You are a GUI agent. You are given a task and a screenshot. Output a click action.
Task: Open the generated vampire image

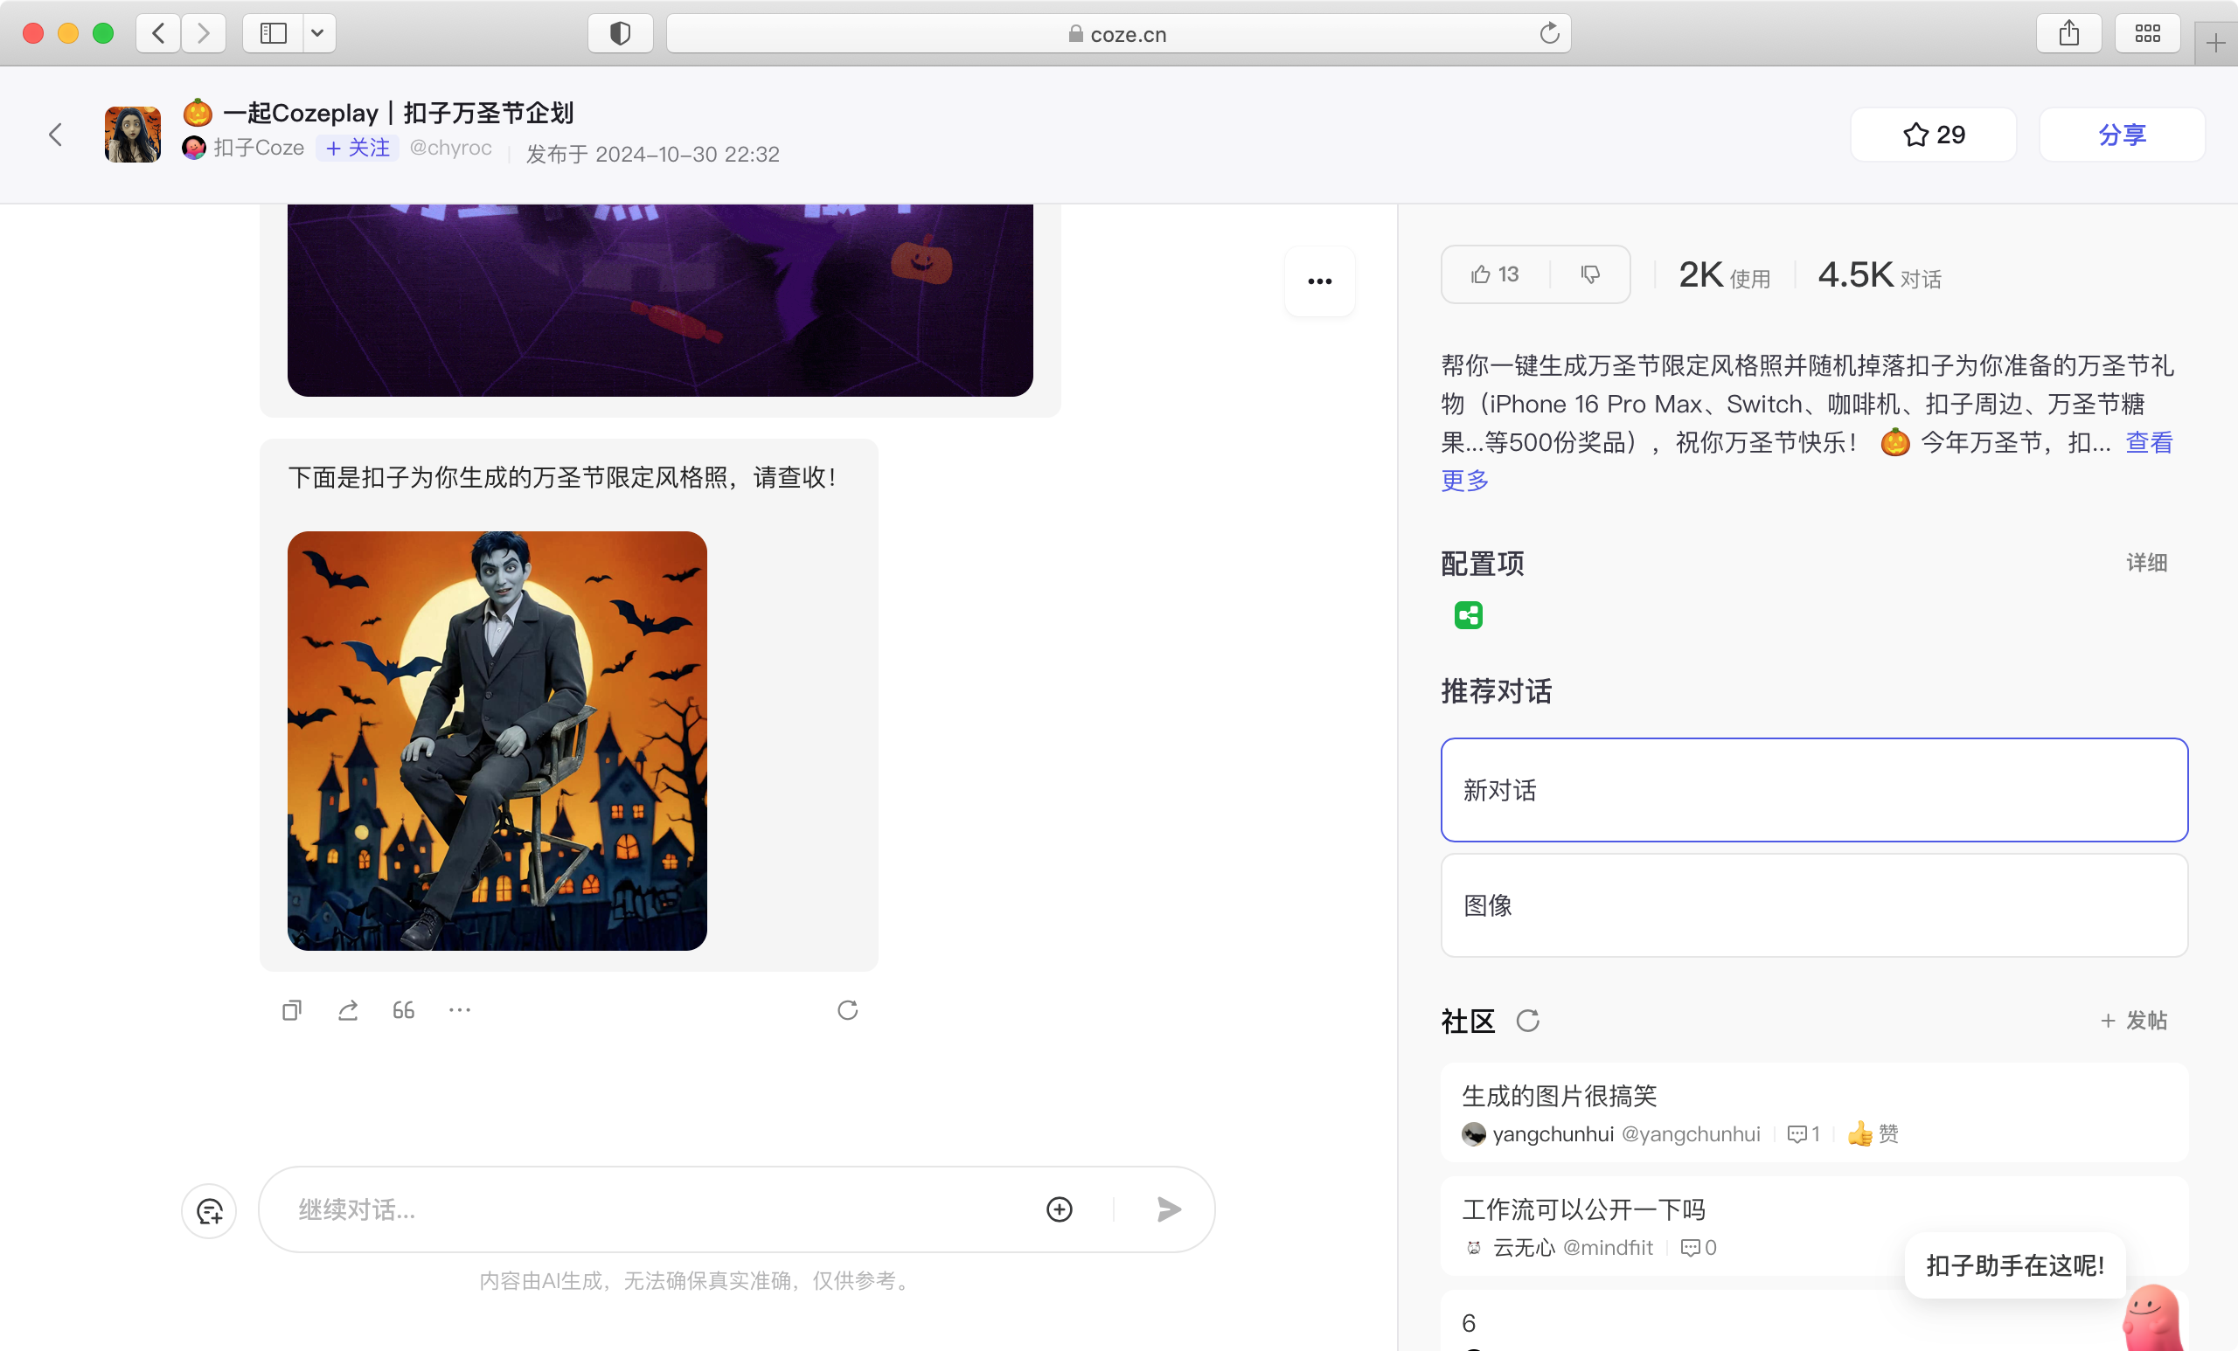click(x=497, y=741)
